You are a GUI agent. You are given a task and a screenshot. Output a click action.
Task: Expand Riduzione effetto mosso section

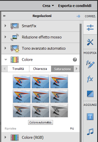pos(5,37)
